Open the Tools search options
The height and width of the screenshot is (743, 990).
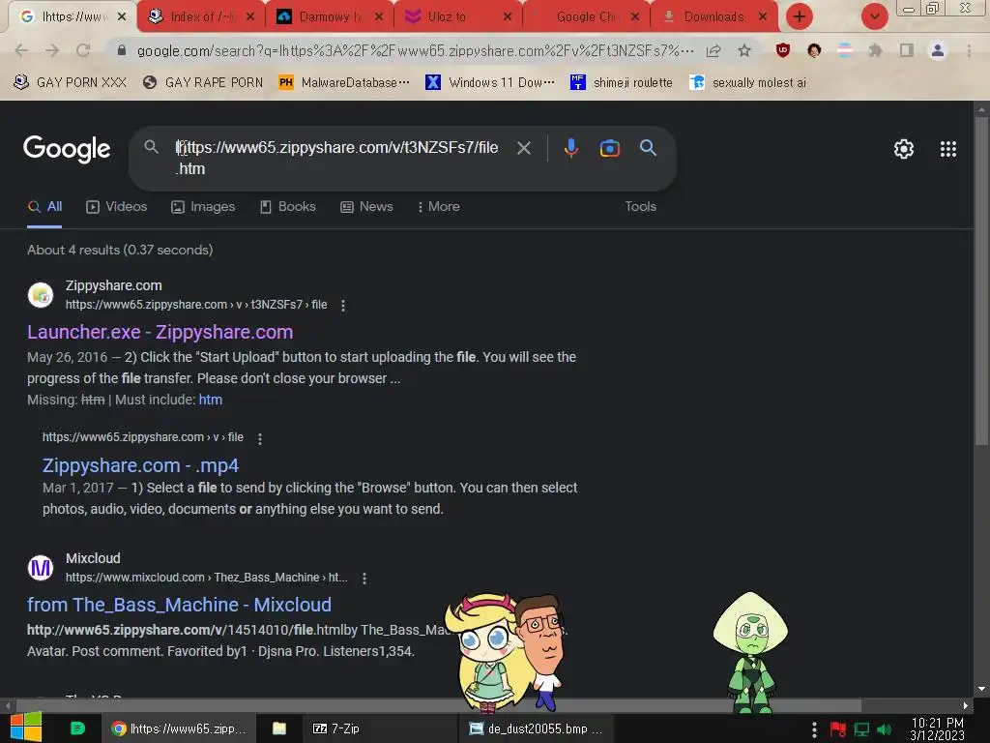[640, 207]
